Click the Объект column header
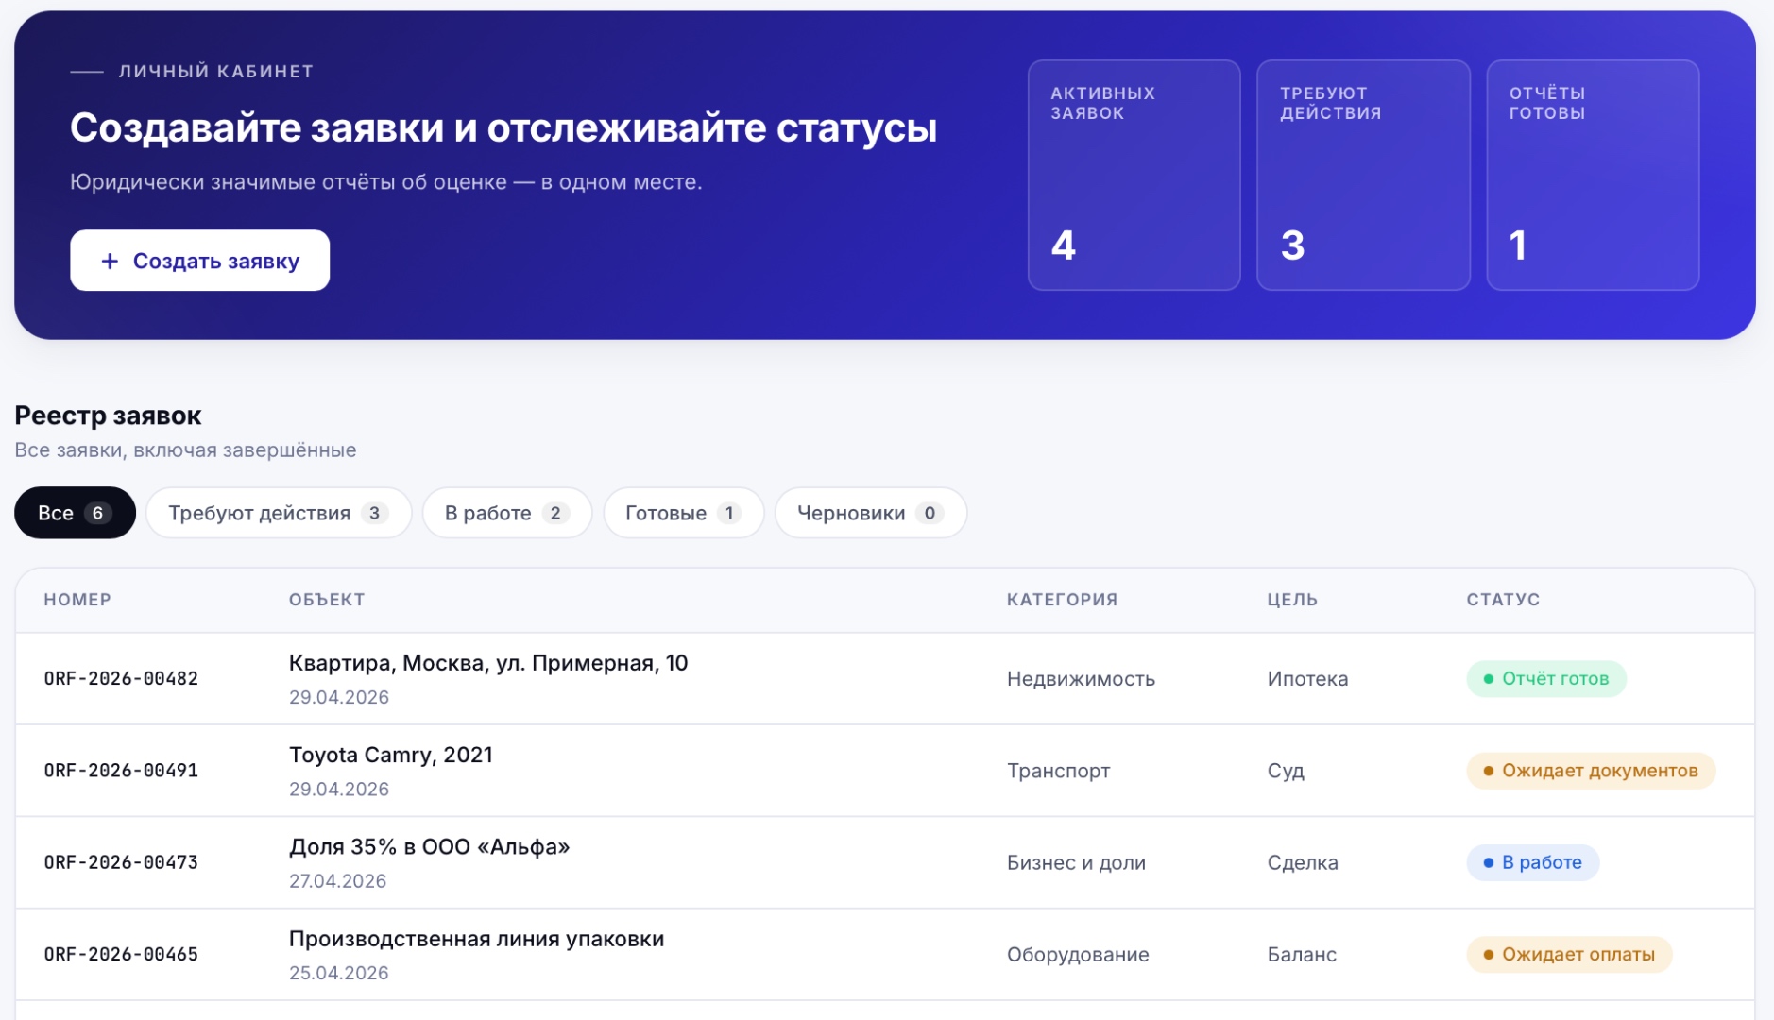Viewport: 1774px width, 1020px height. (327, 600)
